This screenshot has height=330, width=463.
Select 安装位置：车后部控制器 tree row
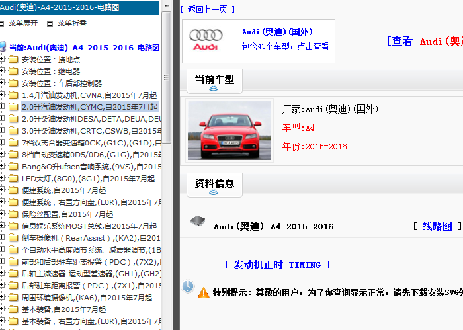pos(62,83)
